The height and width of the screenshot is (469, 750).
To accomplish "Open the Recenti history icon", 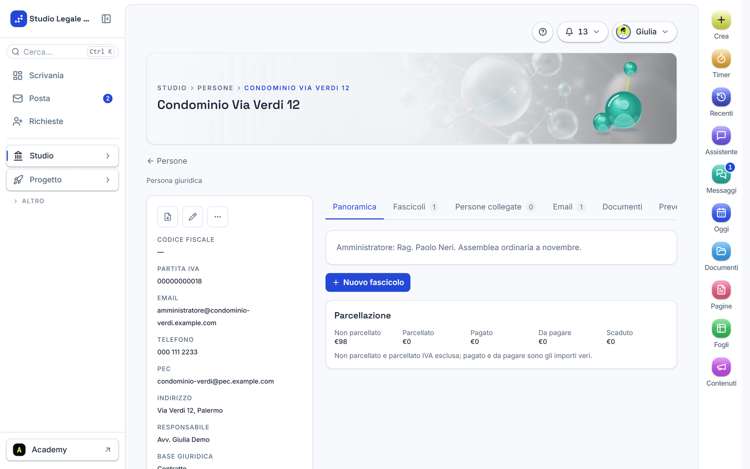I will (721, 97).
